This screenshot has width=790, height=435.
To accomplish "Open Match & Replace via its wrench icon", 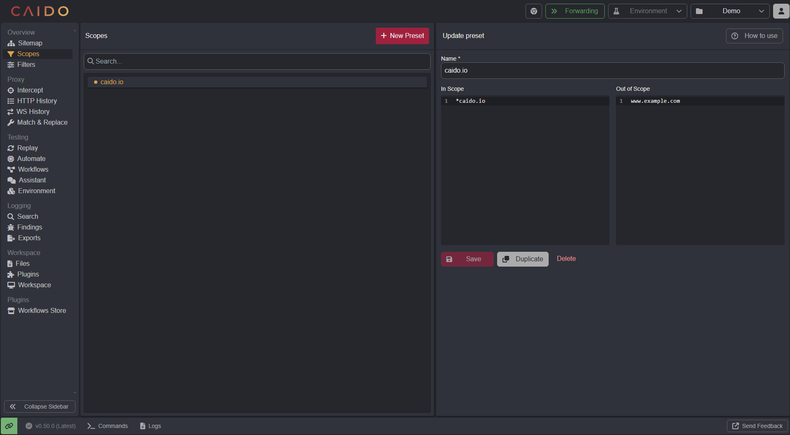I will (11, 122).
